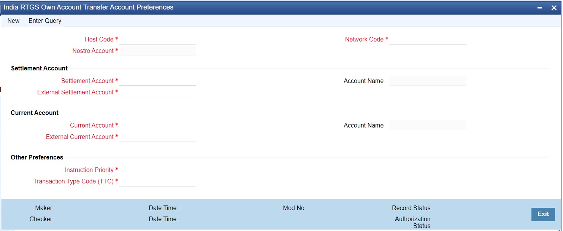
Task: Click the Maker label in footer
Action: click(x=44, y=208)
